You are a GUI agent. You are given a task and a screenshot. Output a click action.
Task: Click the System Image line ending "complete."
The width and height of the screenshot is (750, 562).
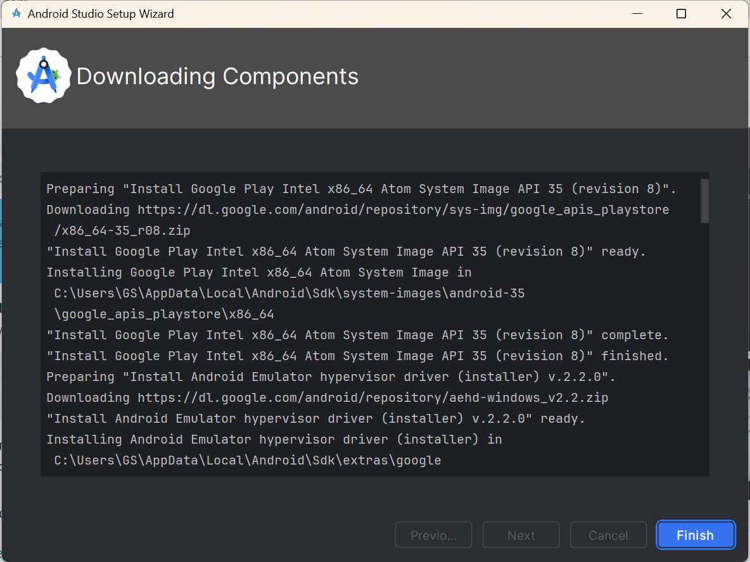[357, 335]
